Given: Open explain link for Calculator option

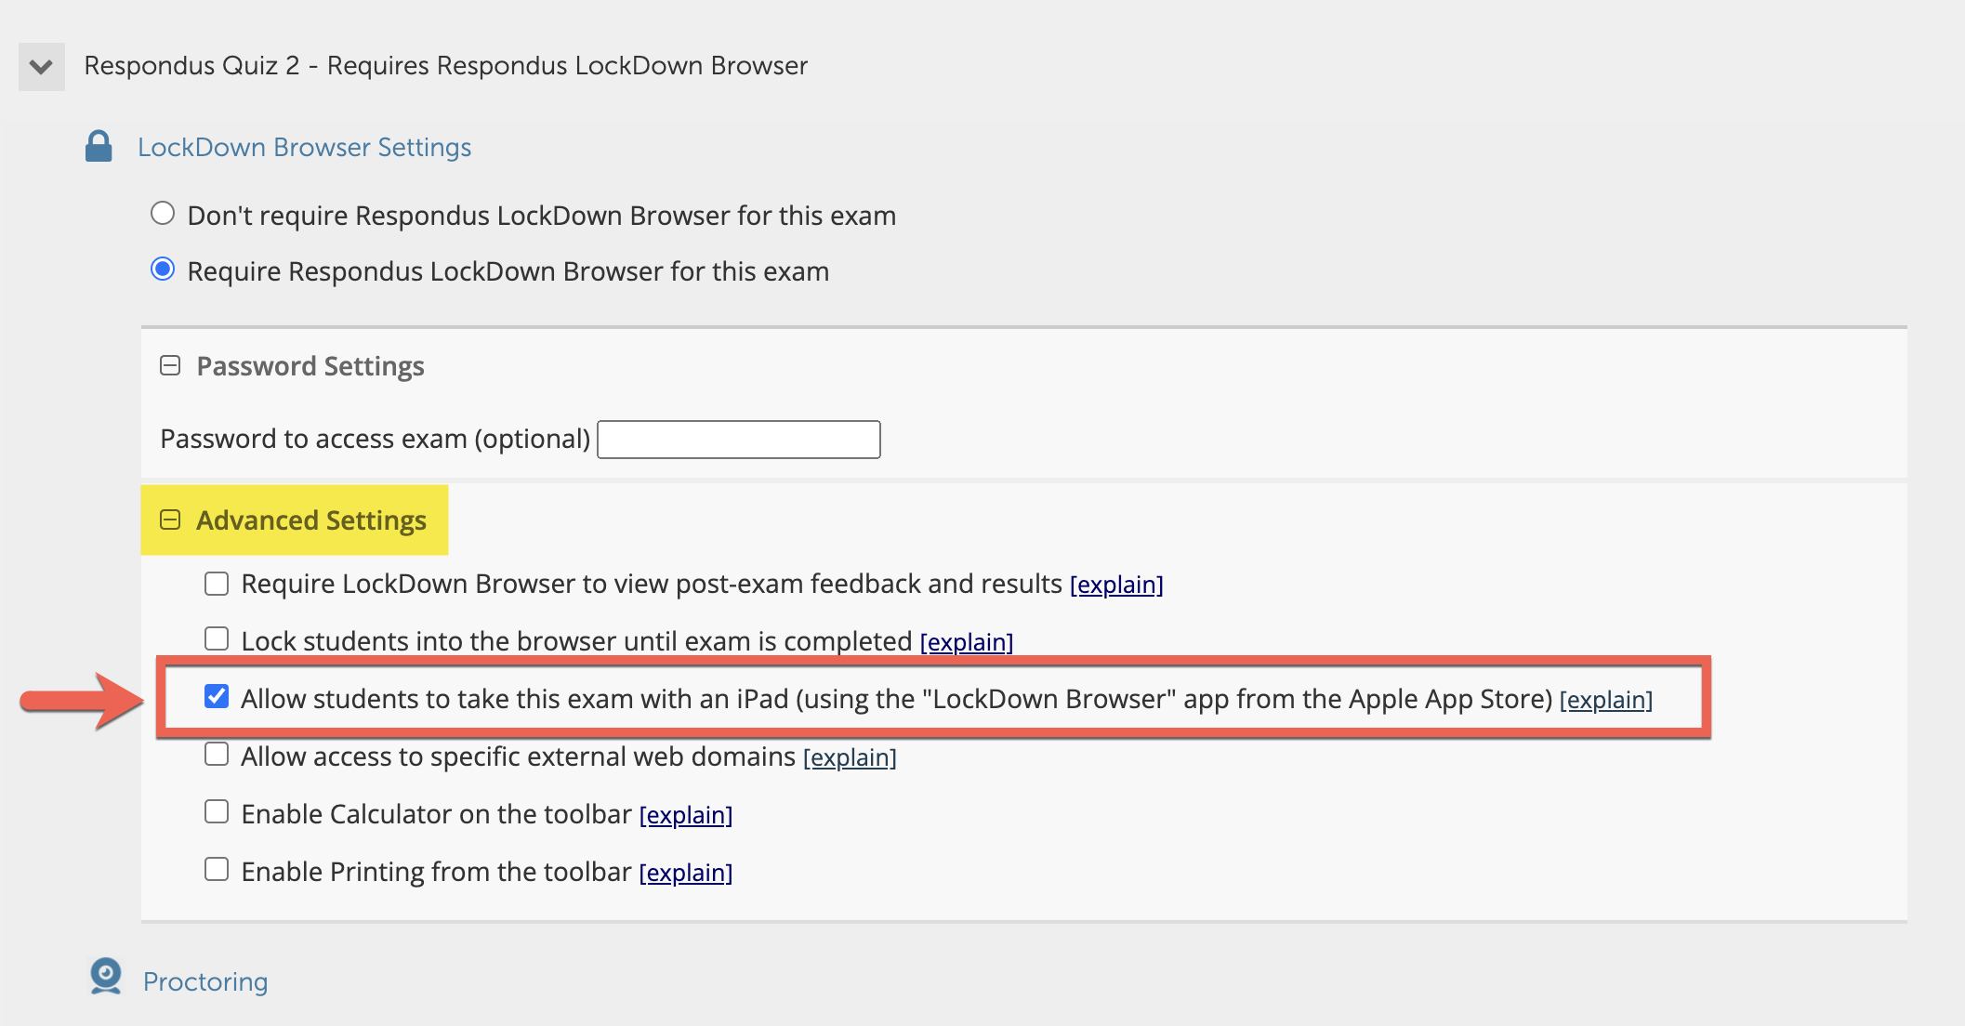Looking at the screenshot, I should 686,815.
